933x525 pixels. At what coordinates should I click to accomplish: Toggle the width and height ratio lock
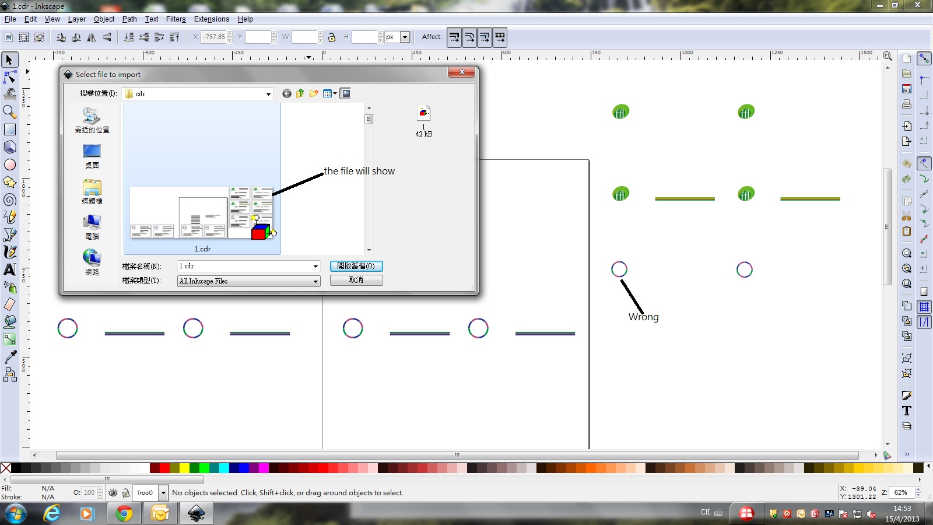(332, 37)
